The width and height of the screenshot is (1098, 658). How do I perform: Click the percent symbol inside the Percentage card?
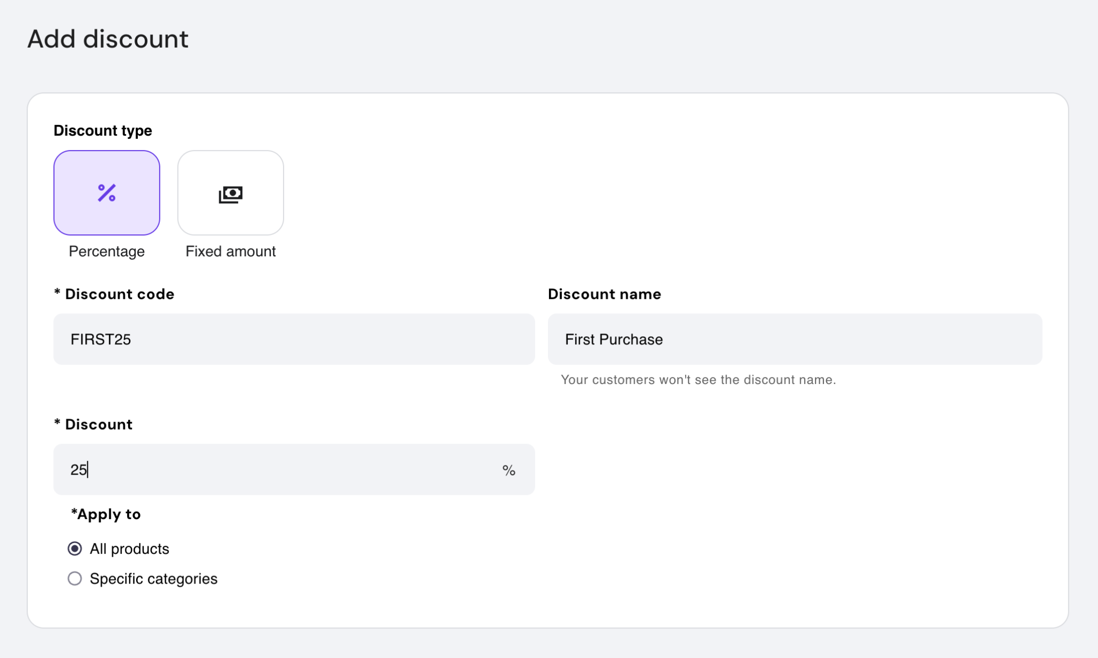[x=107, y=193]
